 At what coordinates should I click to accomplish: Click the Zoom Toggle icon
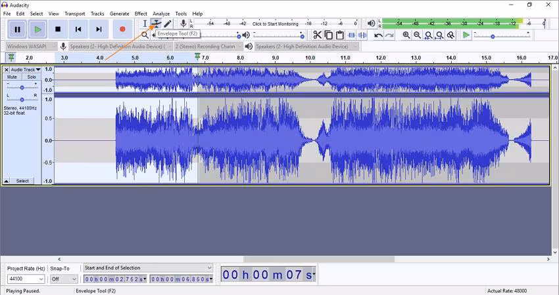(x=451, y=35)
